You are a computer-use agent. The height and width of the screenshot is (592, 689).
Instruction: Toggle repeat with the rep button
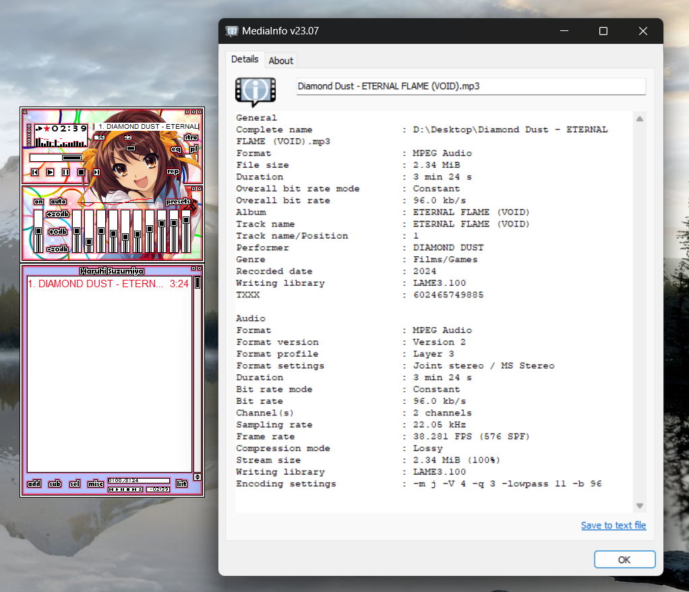click(x=173, y=171)
